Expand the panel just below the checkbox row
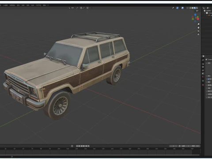212x159 pixels. 207,82
